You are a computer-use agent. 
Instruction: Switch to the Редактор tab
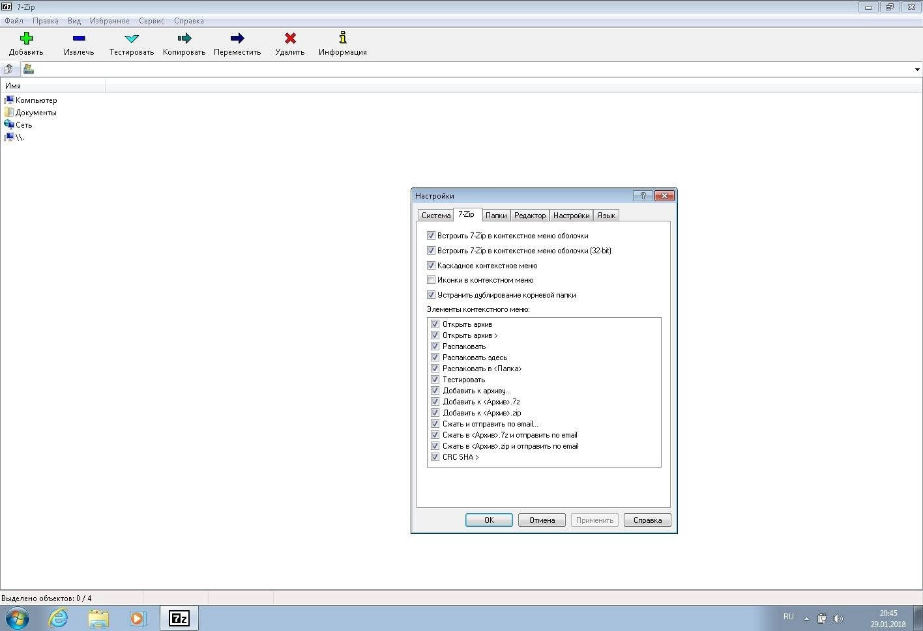[x=530, y=216]
